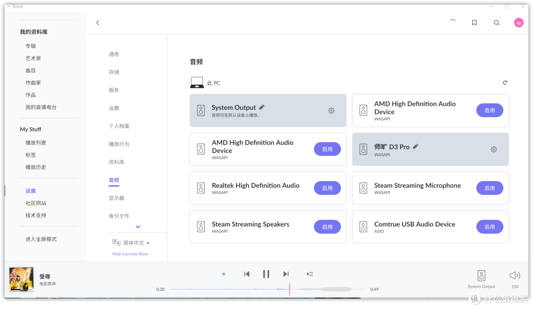Image resolution: width=533 pixels, height=310 pixels.
Task: Click the signal path quality dot
Action: pos(224,274)
